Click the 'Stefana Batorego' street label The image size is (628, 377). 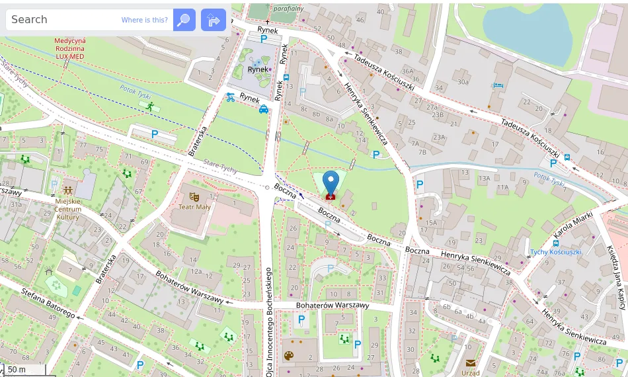[x=48, y=303]
